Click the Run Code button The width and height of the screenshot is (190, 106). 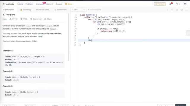coord(165,105)
